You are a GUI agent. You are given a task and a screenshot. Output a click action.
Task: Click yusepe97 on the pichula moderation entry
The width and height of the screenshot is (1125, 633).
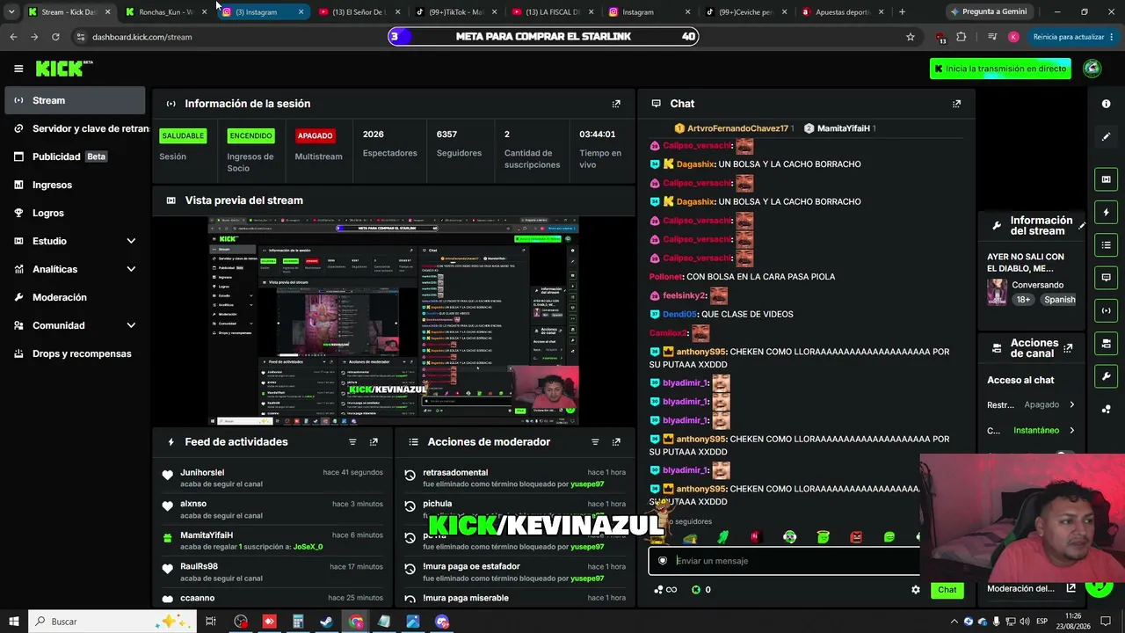pos(587,515)
